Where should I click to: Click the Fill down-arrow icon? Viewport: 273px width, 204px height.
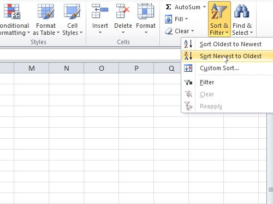[168, 19]
